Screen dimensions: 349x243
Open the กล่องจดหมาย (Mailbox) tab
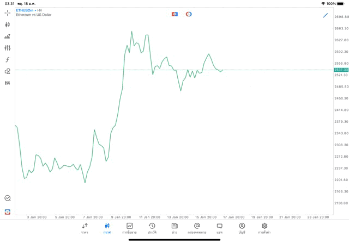tap(197, 228)
